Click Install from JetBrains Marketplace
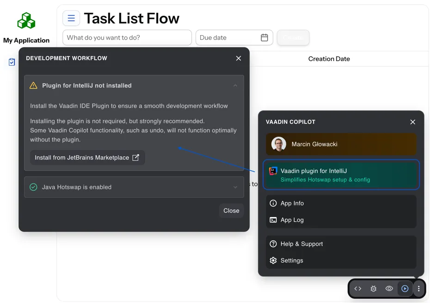 coord(87,158)
